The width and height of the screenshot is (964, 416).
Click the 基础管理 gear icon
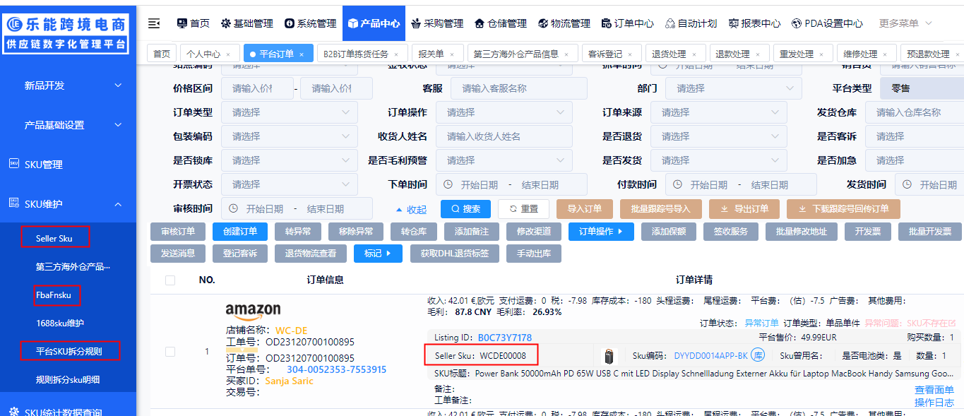226,23
